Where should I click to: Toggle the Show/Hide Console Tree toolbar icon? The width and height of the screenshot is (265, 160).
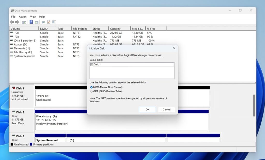[x=24, y=22]
